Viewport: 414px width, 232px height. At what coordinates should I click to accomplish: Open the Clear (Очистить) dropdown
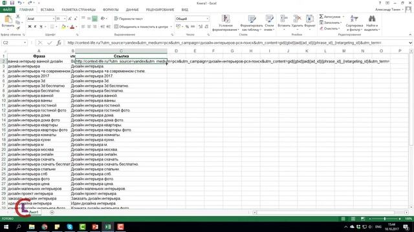(x=330, y=28)
